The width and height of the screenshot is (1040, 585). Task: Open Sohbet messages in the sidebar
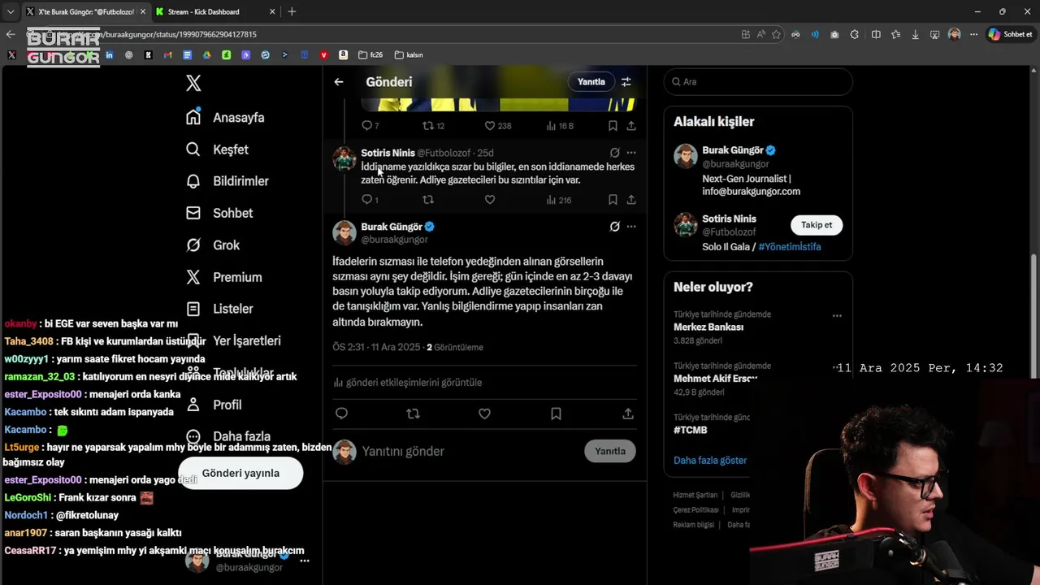(219, 213)
